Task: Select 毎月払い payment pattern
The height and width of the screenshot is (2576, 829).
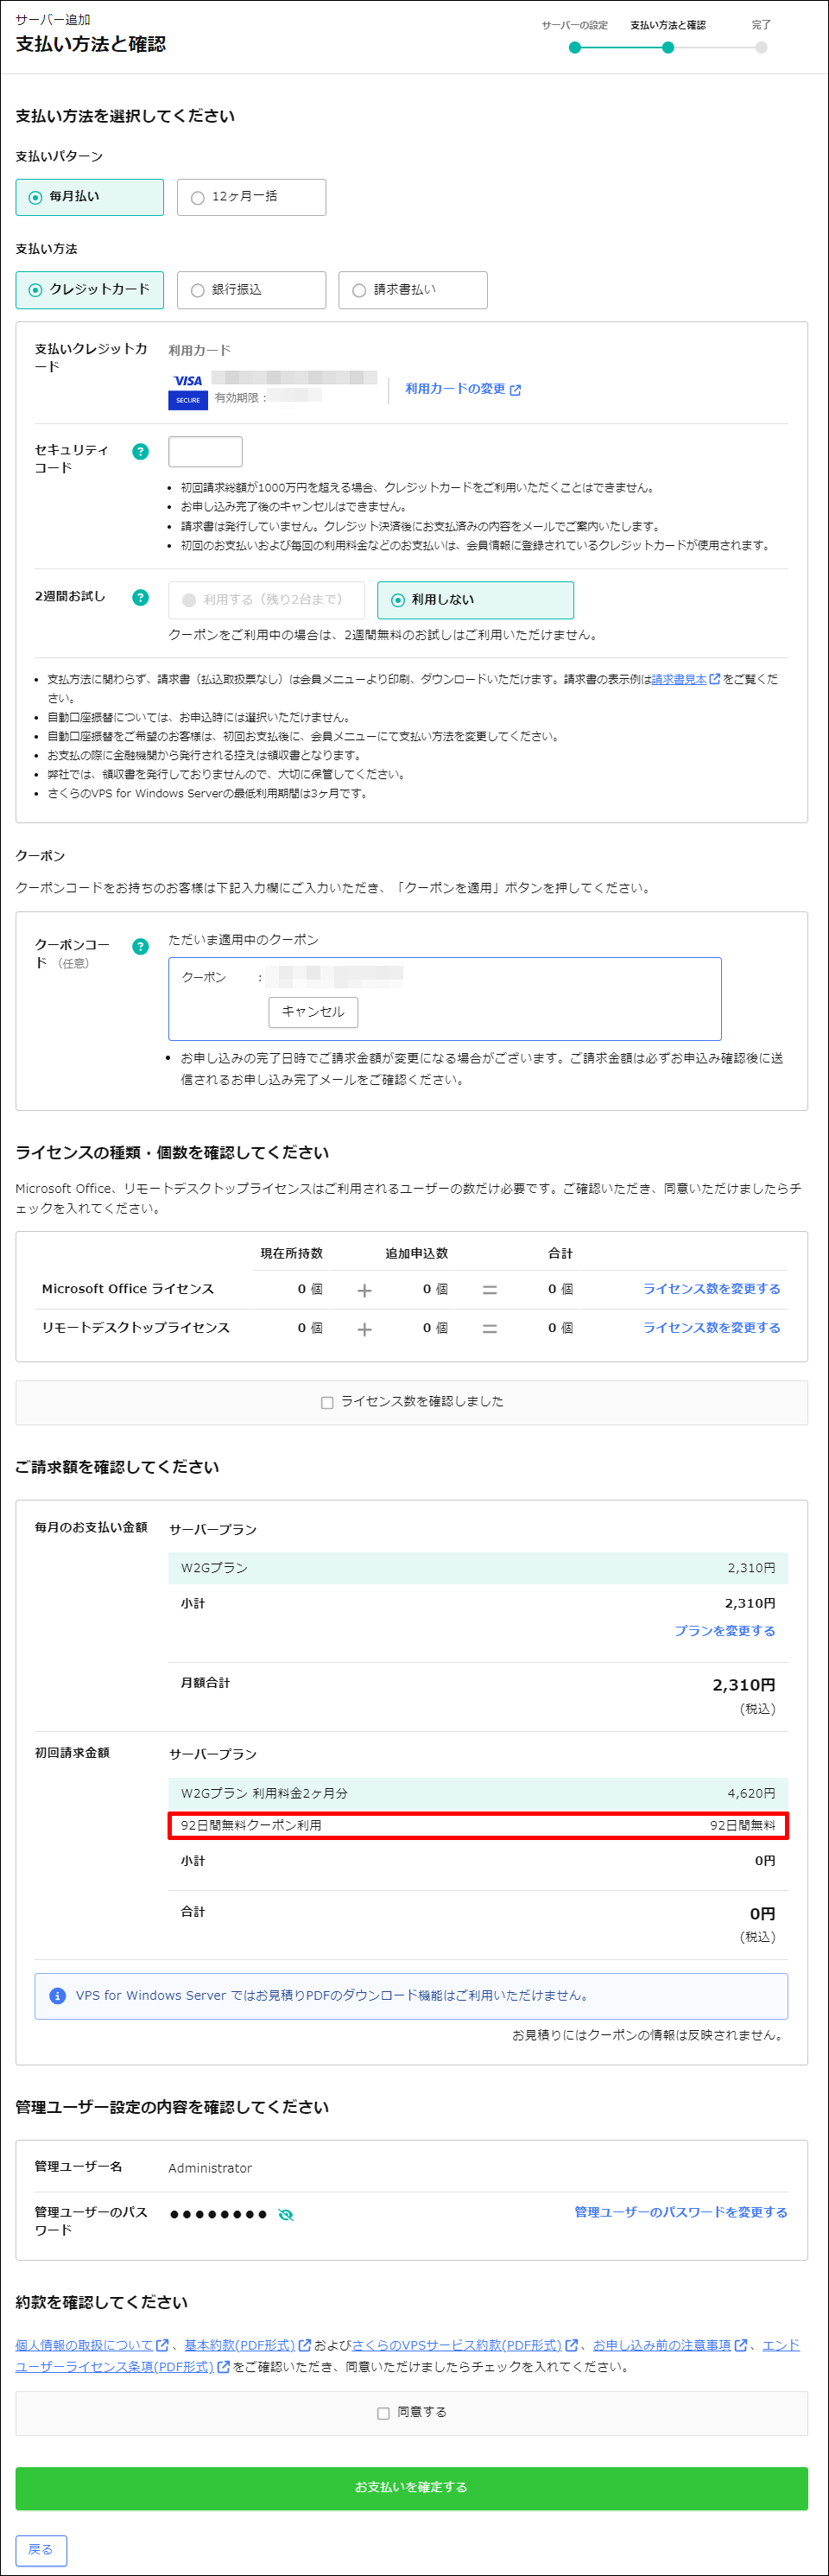Action: point(89,197)
